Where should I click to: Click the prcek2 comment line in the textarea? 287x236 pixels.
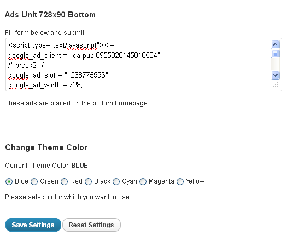[x=26, y=66]
